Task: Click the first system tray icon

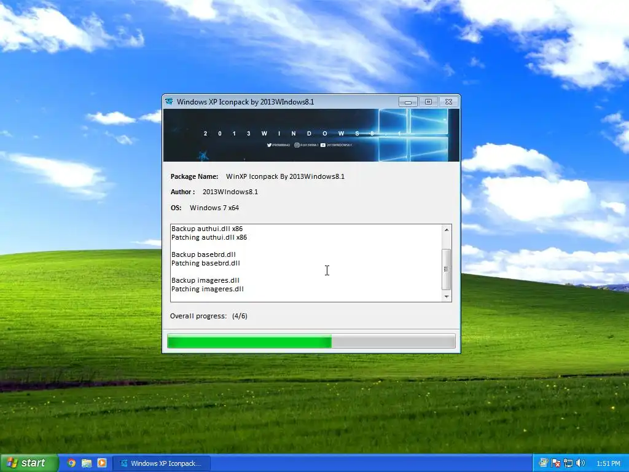Action: [x=544, y=463]
